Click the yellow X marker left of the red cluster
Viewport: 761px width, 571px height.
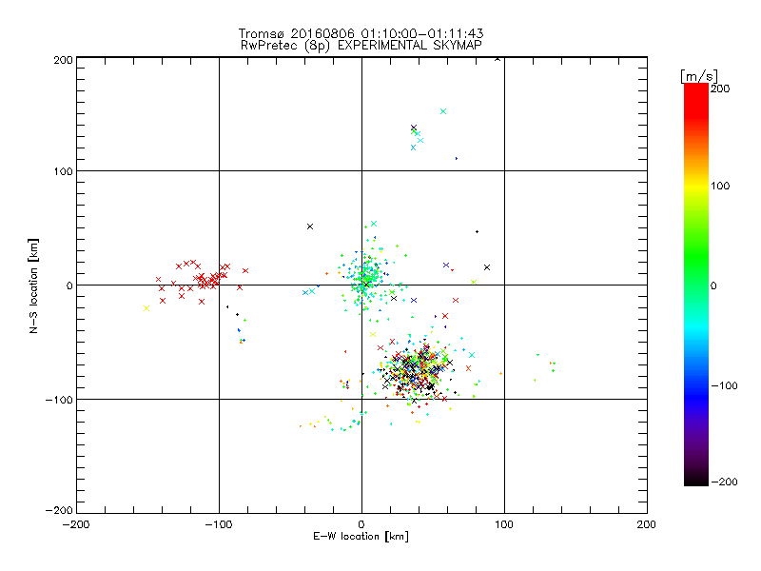pos(146,308)
